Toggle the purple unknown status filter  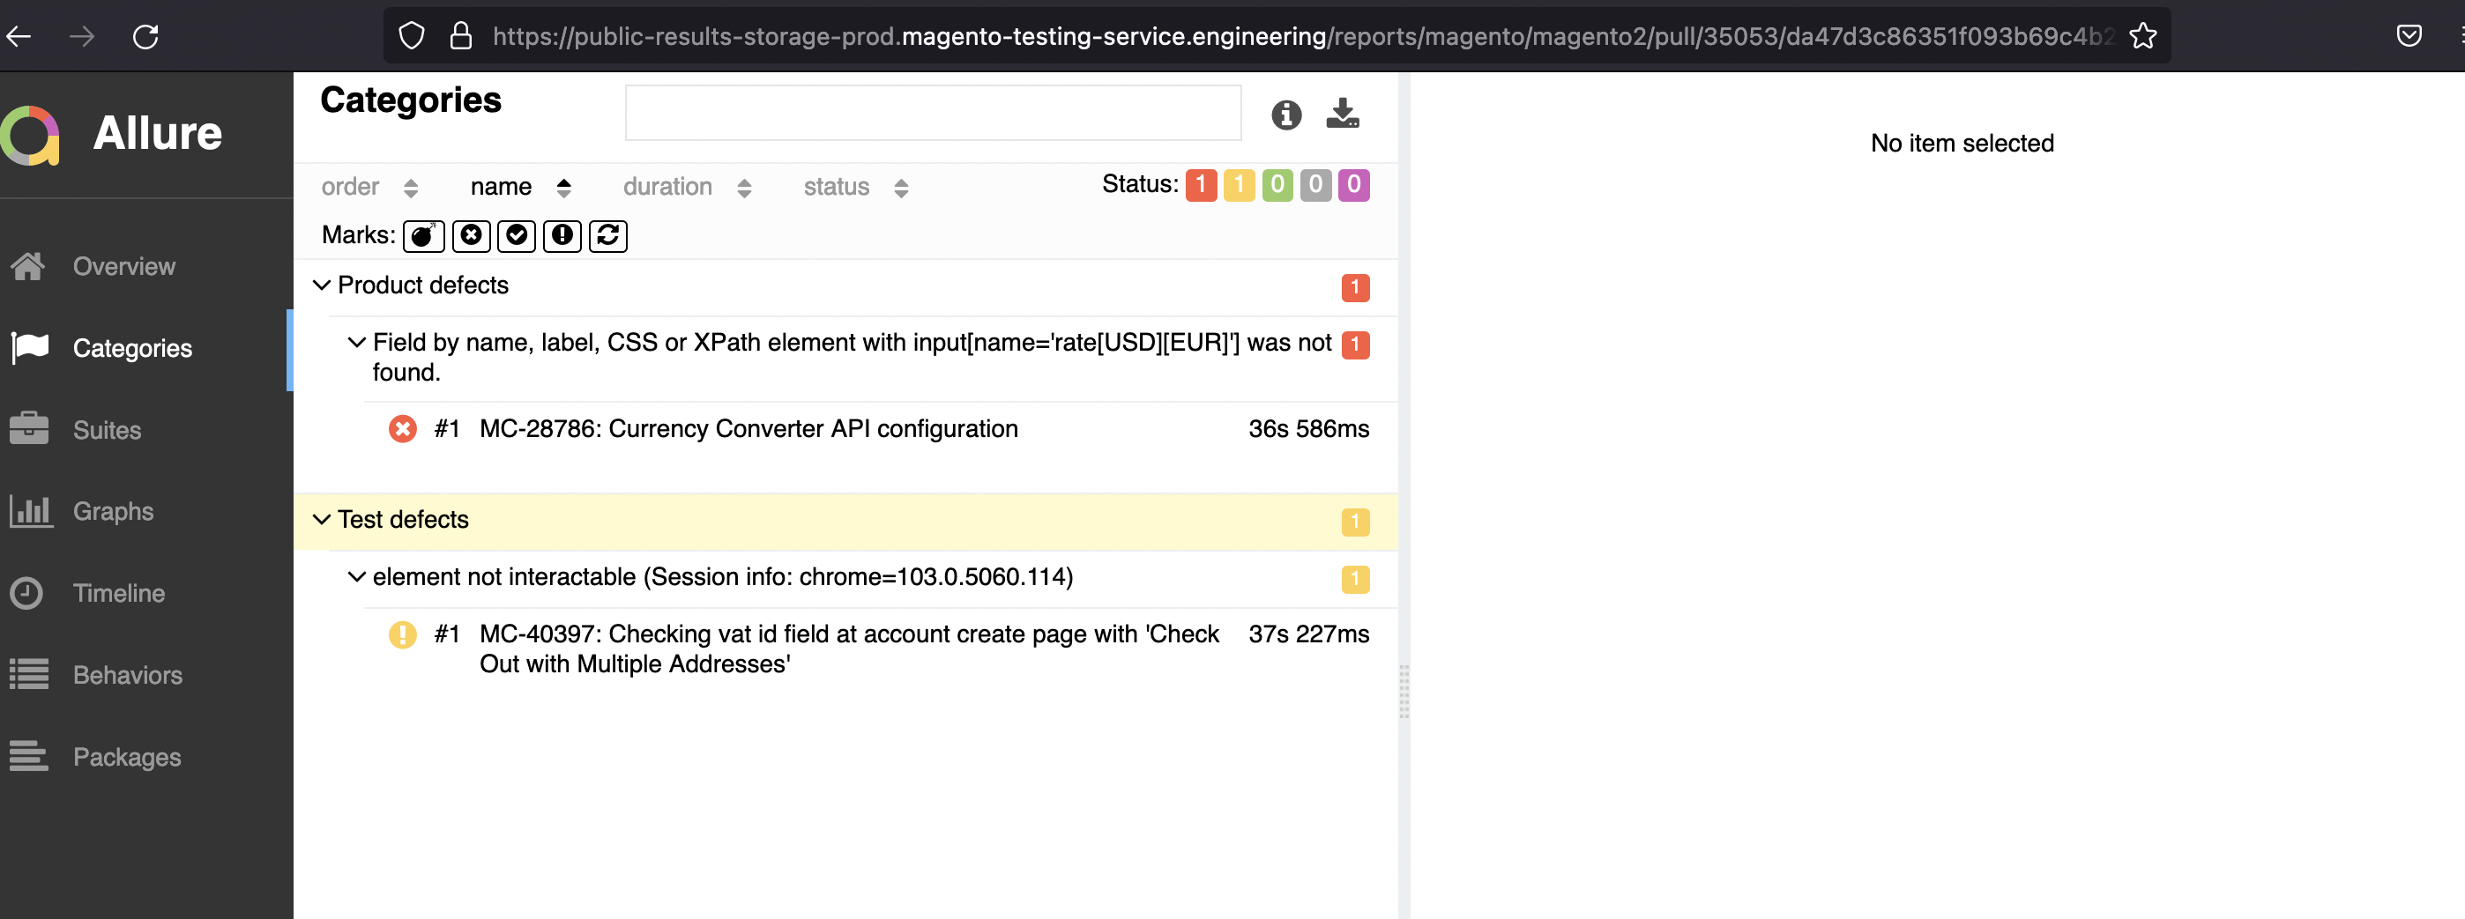[x=1354, y=186]
